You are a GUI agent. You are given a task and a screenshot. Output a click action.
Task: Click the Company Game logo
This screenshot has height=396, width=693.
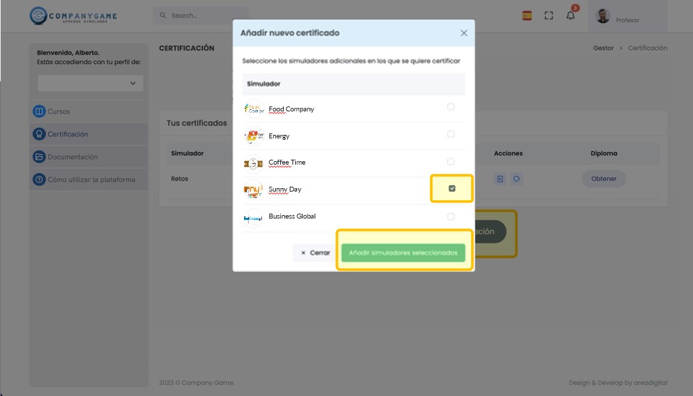pyautogui.click(x=73, y=16)
